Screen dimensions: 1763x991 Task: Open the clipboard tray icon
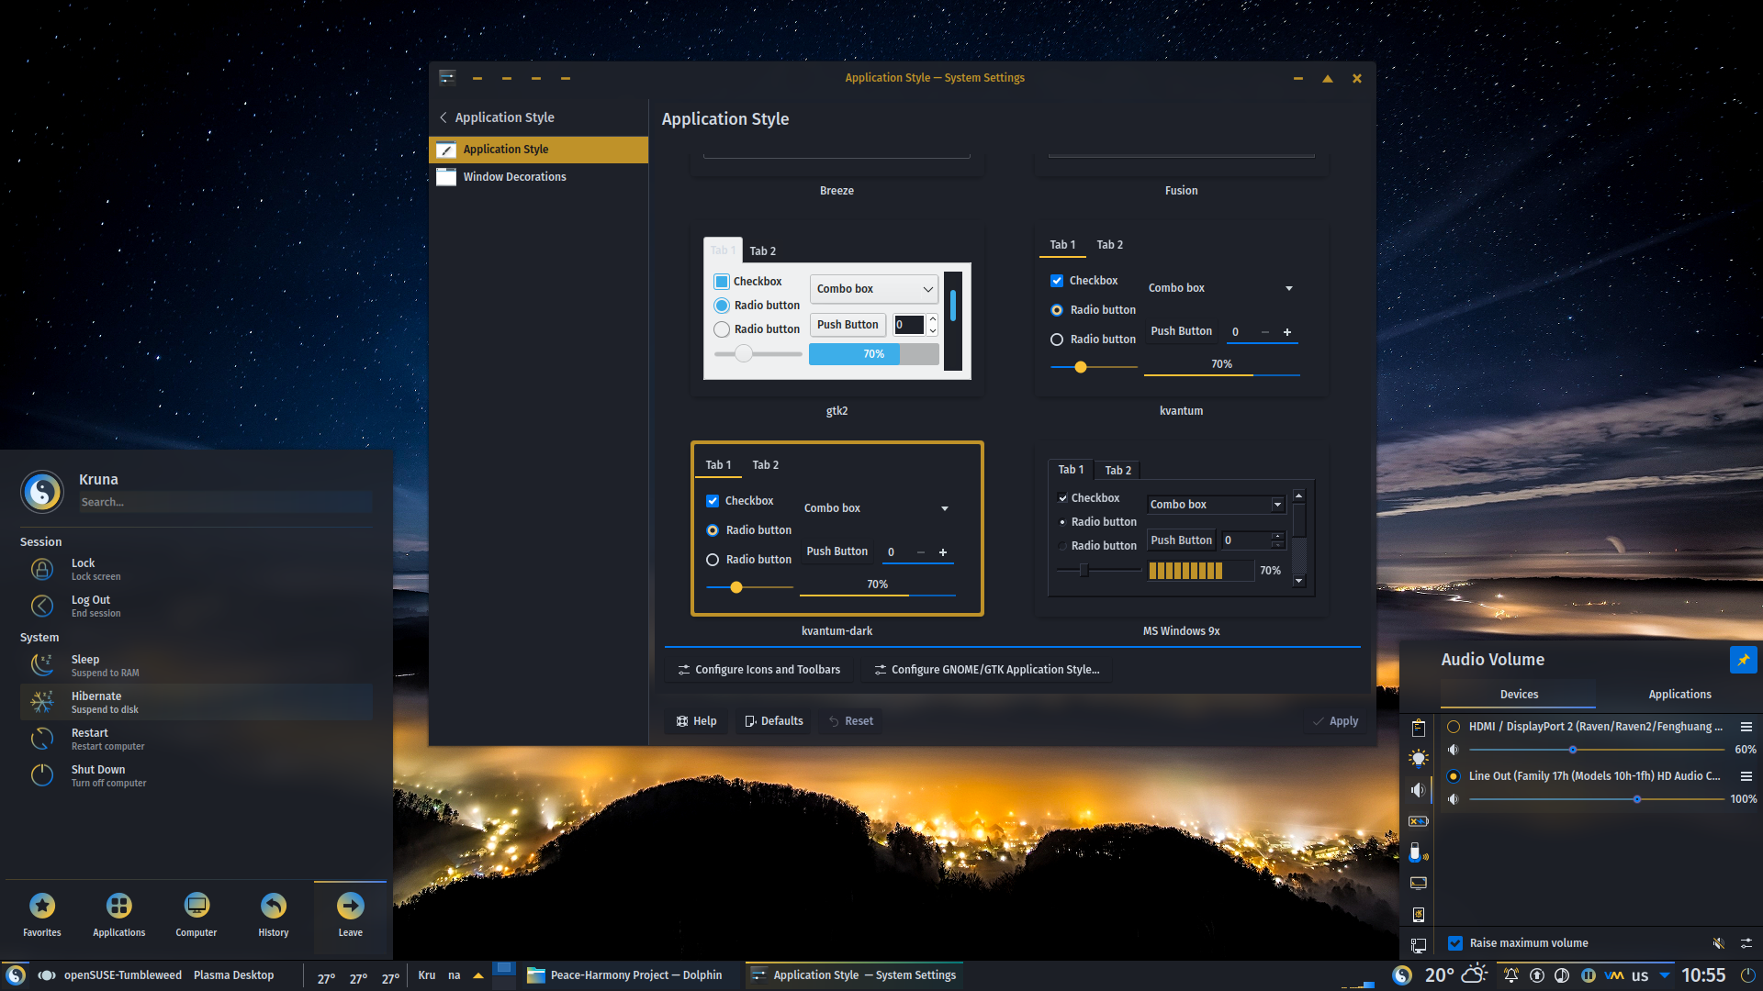1419,729
